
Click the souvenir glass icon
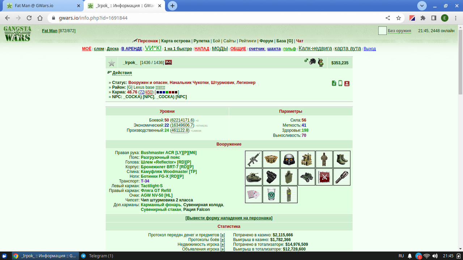coord(271,194)
